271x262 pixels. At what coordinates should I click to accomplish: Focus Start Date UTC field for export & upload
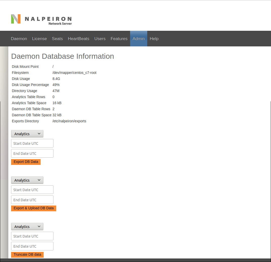point(32,190)
